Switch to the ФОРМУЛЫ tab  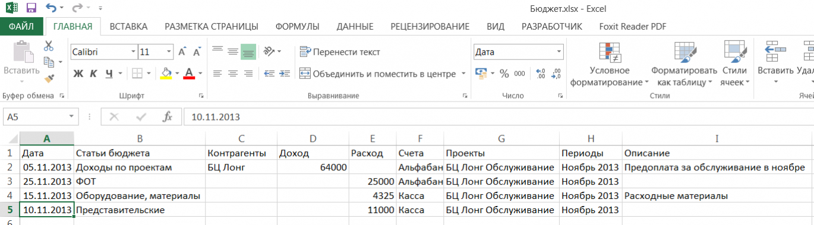coord(297,27)
